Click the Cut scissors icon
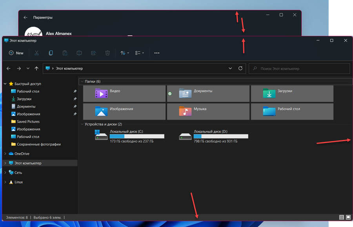Screen dimensions: 353x227 click(36, 53)
